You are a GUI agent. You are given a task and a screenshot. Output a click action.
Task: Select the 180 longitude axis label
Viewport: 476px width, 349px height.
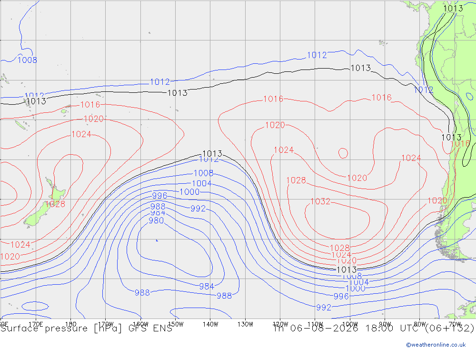(x=71, y=324)
